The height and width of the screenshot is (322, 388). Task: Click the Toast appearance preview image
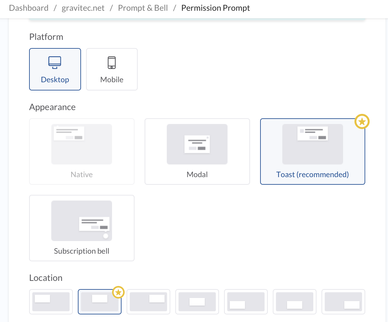click(312, 144)
